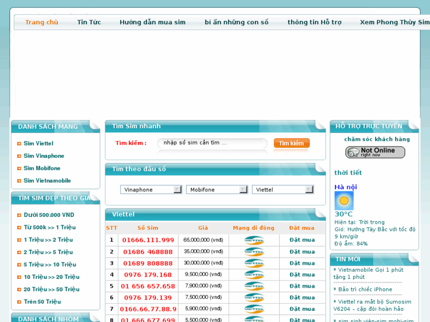
Task: Open news Viettel ra mắt bộ Sumosim V6204
Action: pos(373,305)
